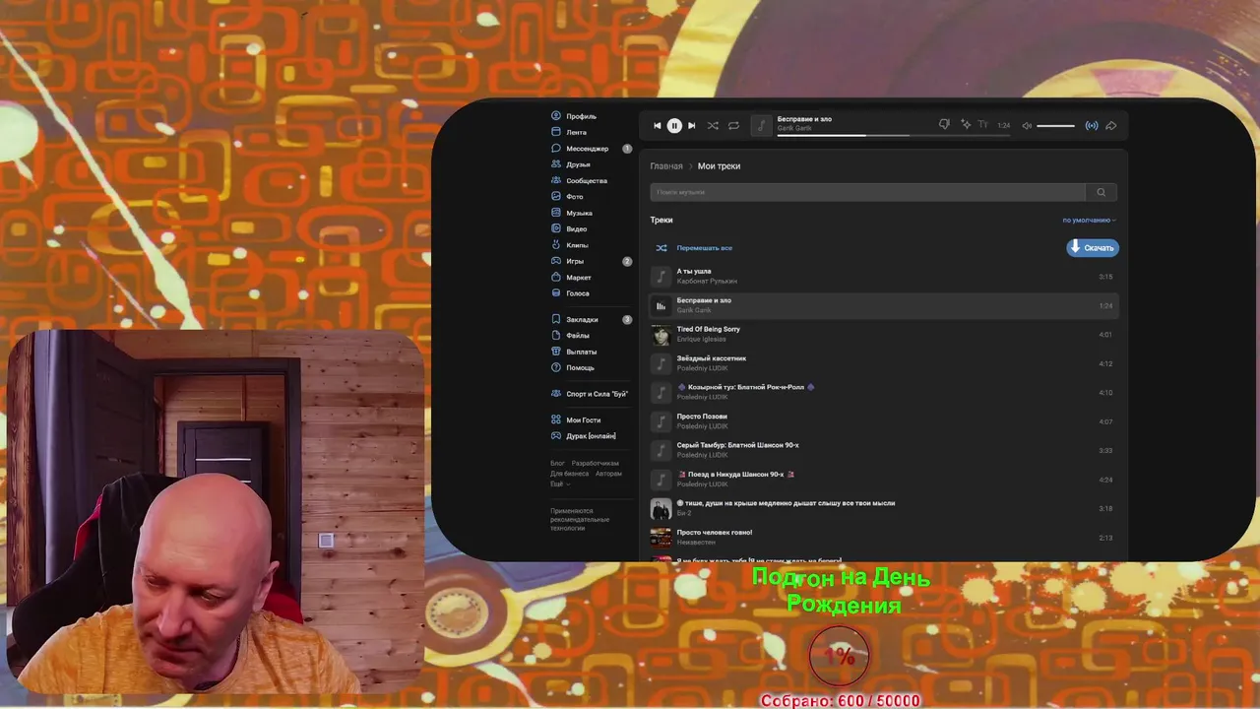The image size is (1260, 709).
Task: Go to the Друзья page
Action: [571, 164]
